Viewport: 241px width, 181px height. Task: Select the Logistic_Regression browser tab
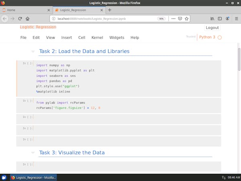(79, 10)
